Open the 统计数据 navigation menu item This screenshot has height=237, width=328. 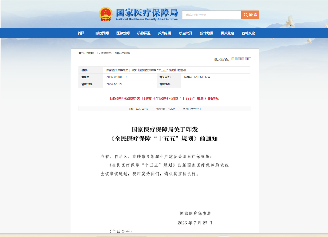[207, 33]
